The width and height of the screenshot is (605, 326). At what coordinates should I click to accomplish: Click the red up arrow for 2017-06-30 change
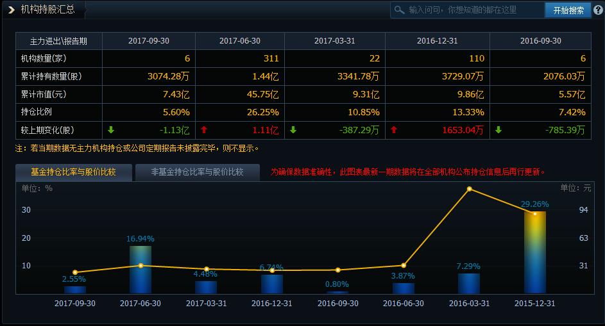pos(204,130)
